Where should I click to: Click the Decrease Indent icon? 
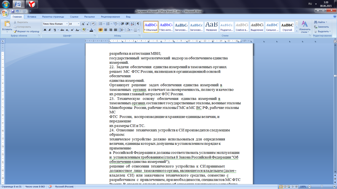coord(122,24)
